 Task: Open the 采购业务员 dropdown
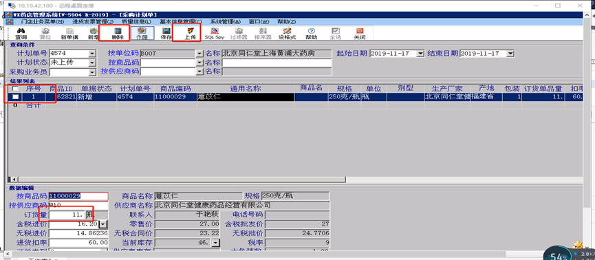click(92, 72)
